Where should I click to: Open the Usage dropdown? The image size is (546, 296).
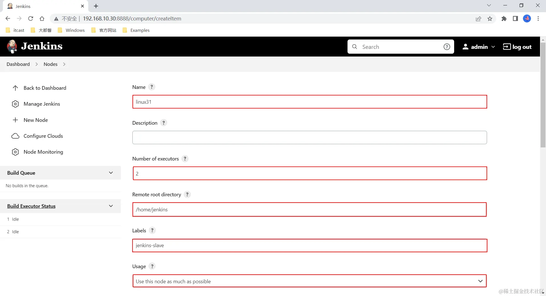(x=310, y=281)
